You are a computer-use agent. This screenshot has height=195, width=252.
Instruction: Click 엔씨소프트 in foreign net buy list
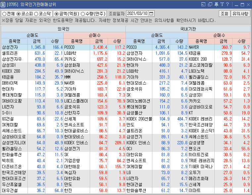74,125
